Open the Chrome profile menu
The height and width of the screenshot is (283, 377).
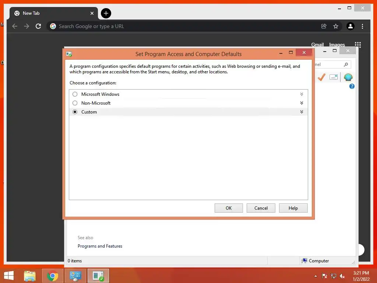tap(350, 26)
